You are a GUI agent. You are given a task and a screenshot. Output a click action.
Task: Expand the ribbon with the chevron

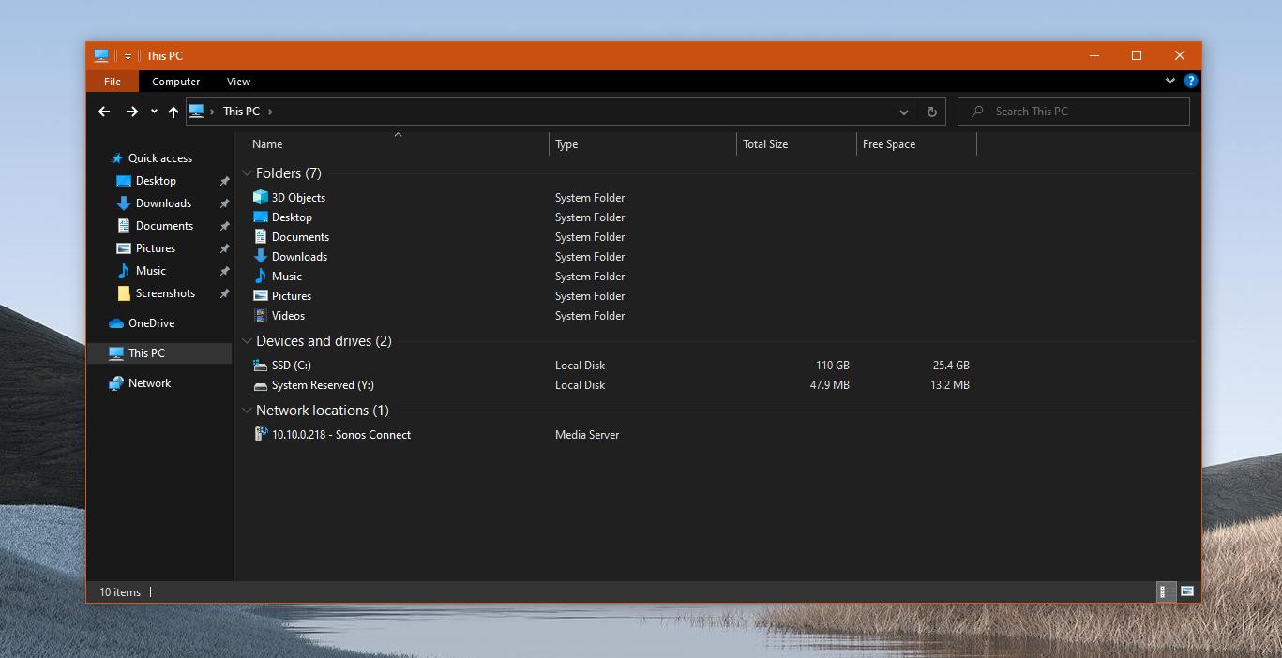tap(1170, 82)
